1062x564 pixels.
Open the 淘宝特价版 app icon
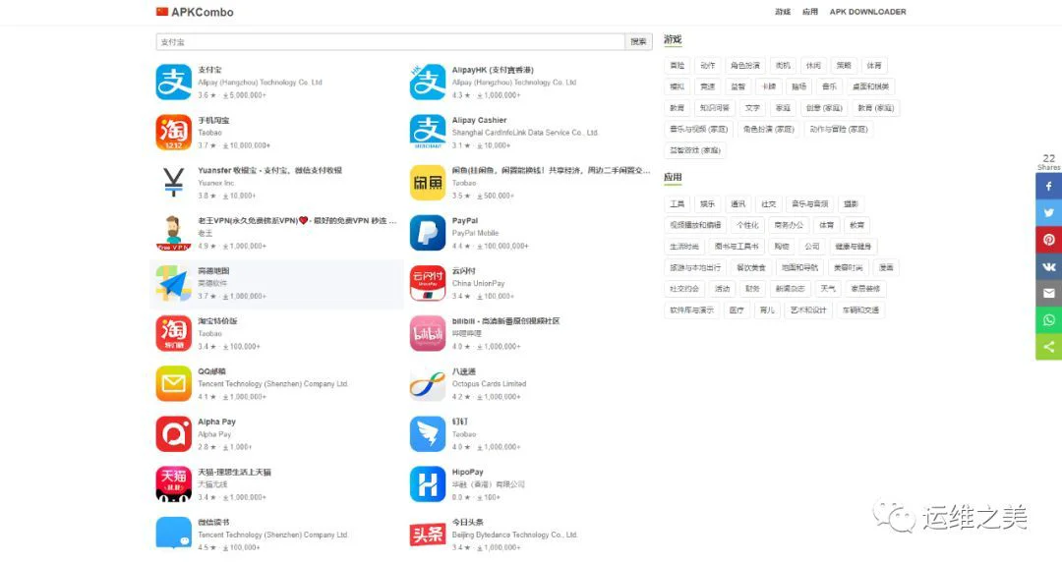coord(173,333)
